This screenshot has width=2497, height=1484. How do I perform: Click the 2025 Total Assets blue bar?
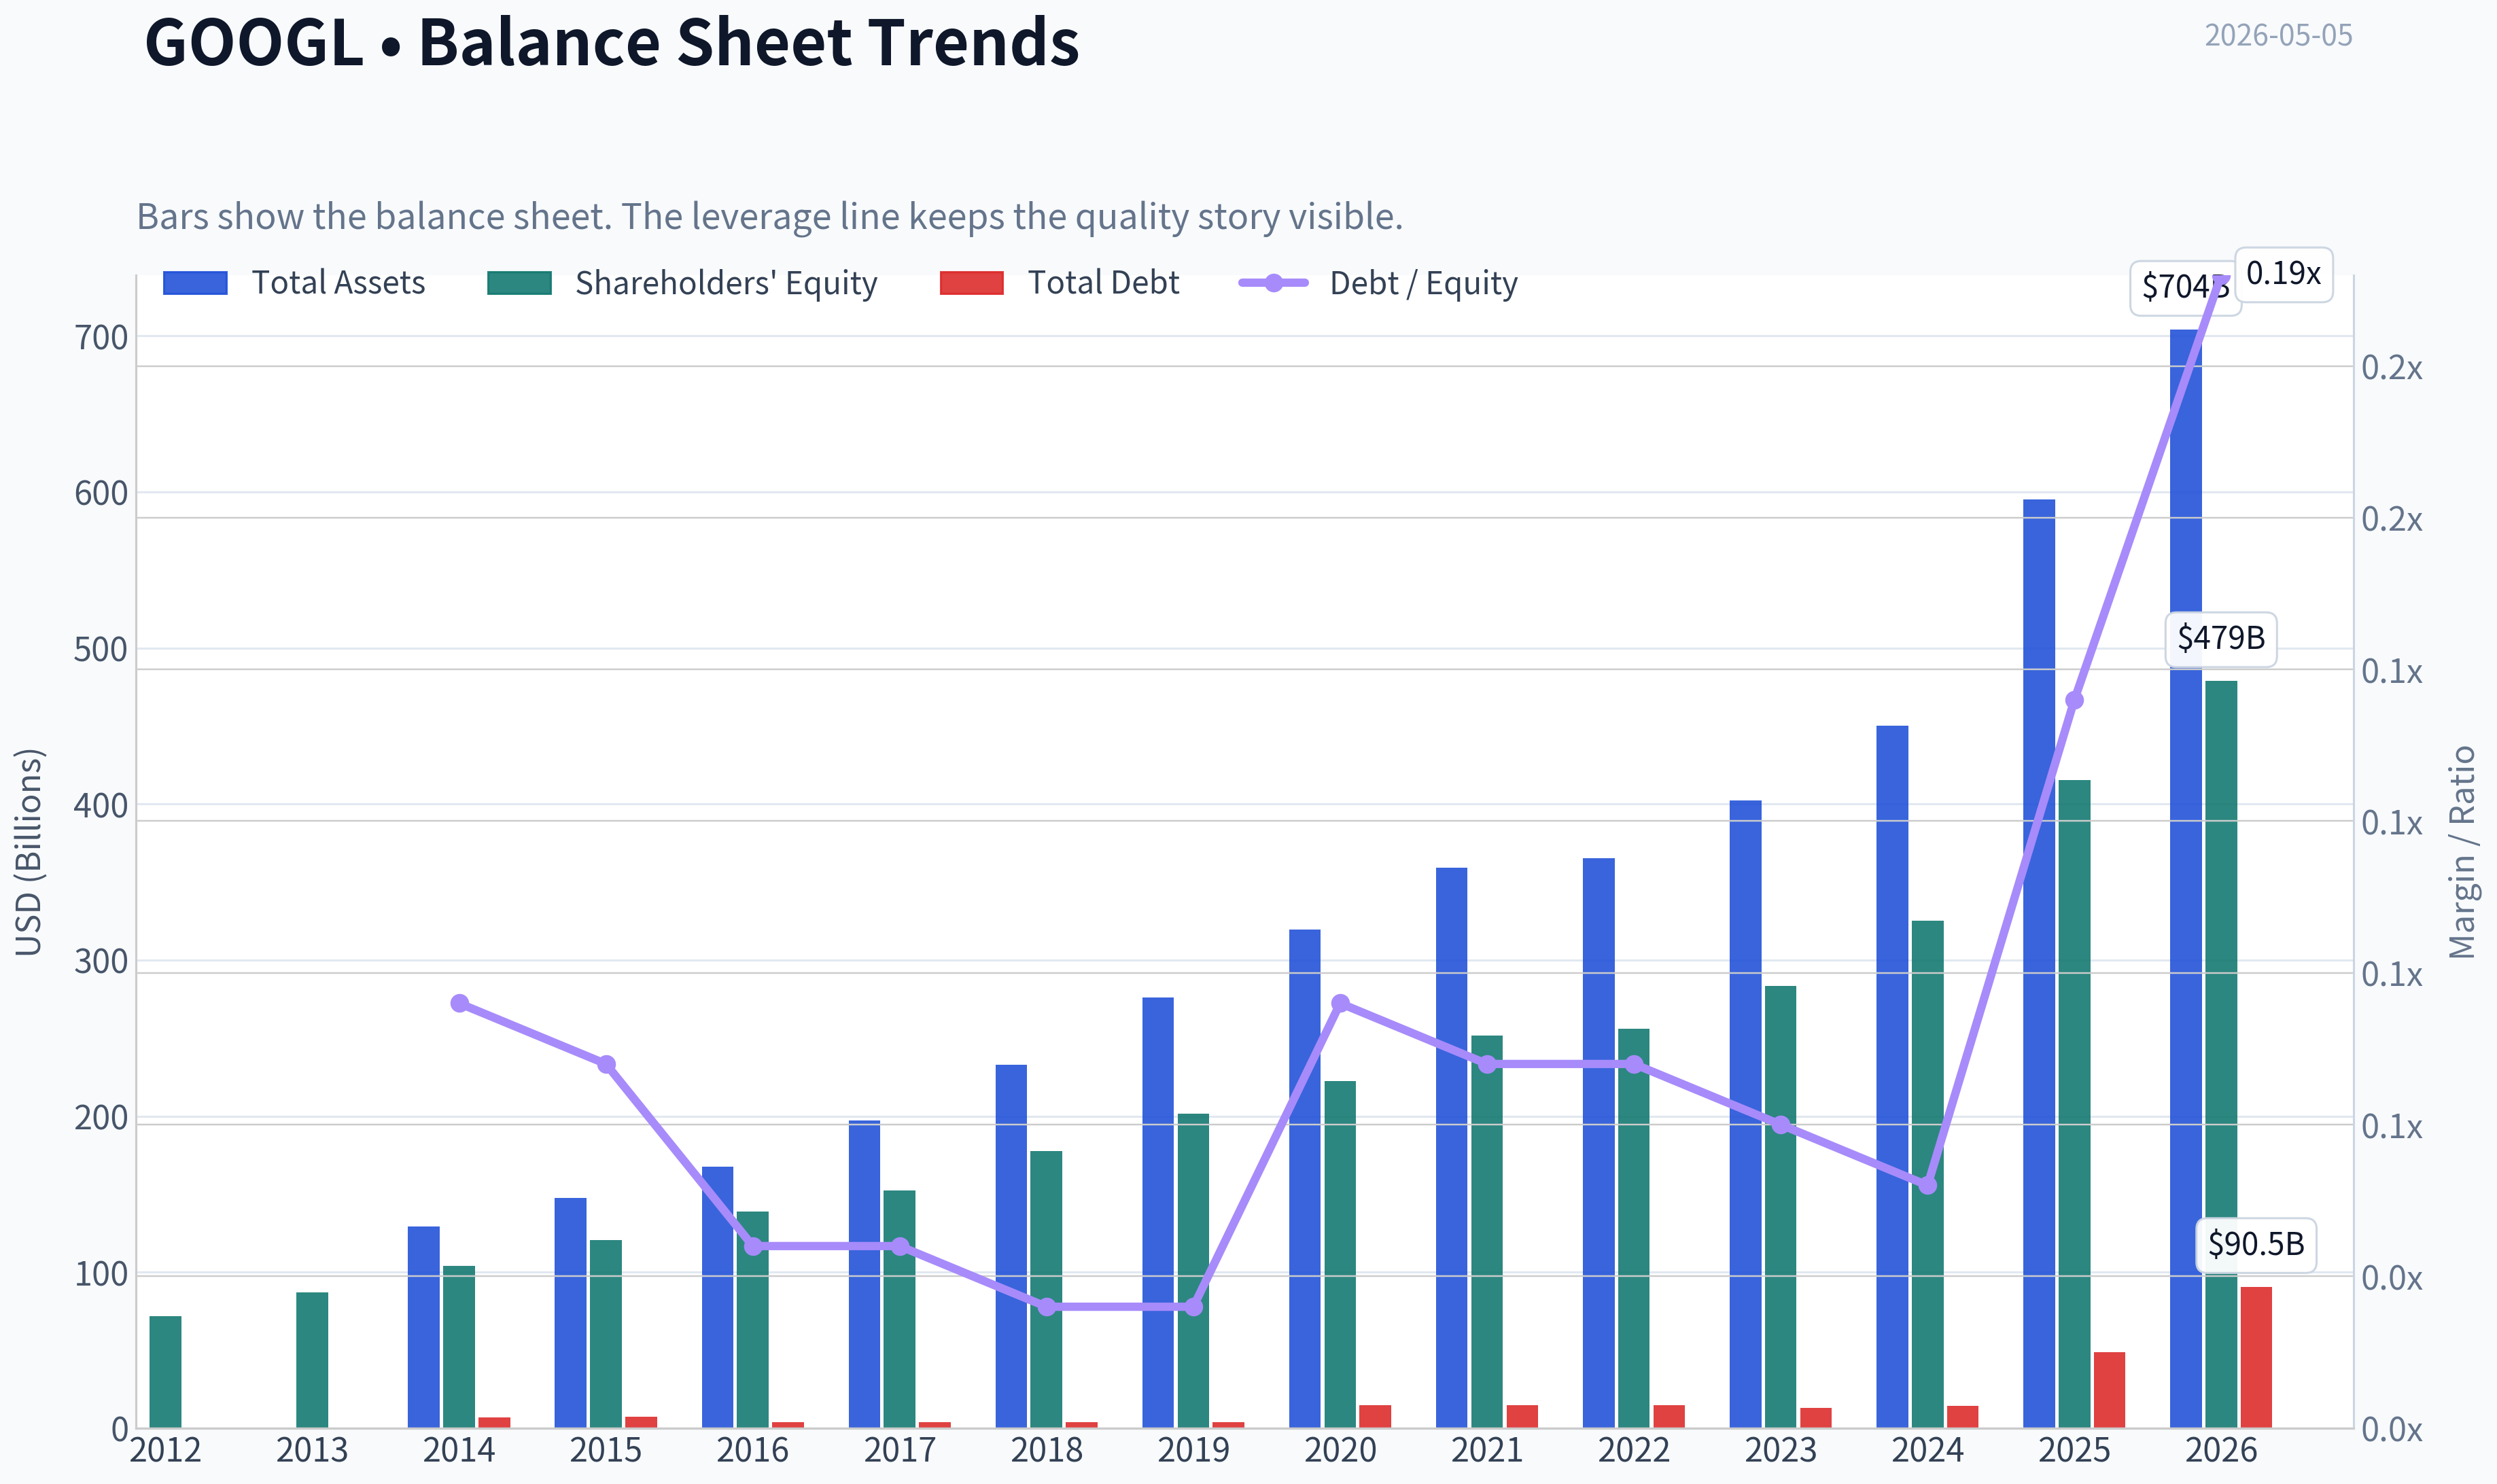coord(2039,963)
